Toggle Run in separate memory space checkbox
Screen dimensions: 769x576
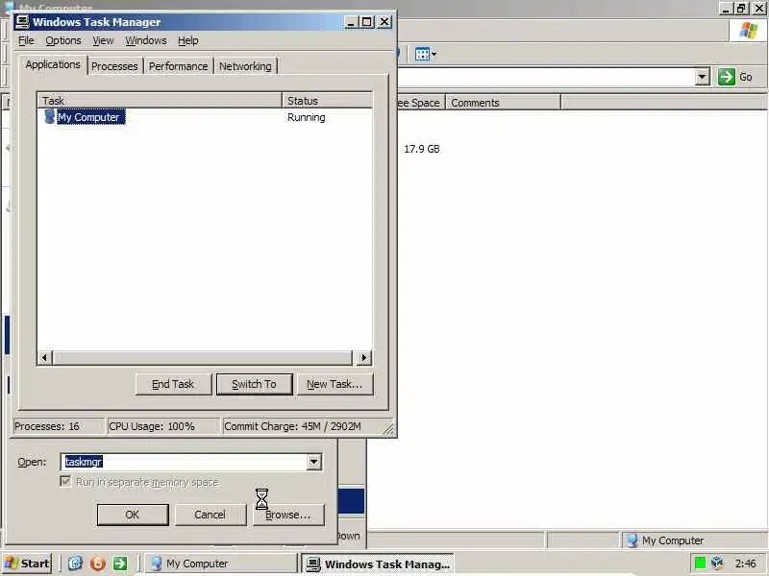(x=65, y=481)
